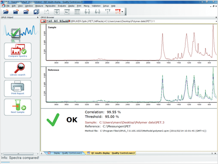
Task: Switch to Display - Quality Control.ows:1 tab
Action: (65, 153)
